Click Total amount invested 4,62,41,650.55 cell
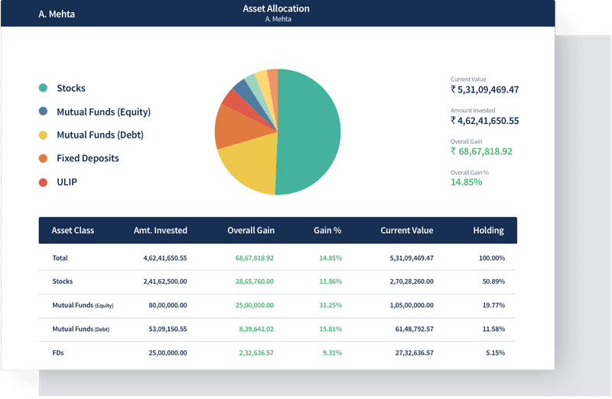 (x=165, y=258)
